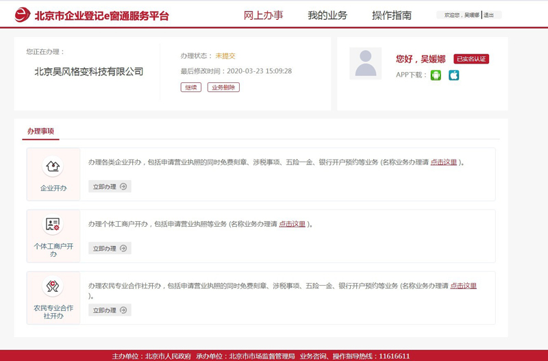This screenshot has height=361, width=548.
Task: Click the platform logo at top left
Action: 23,15
